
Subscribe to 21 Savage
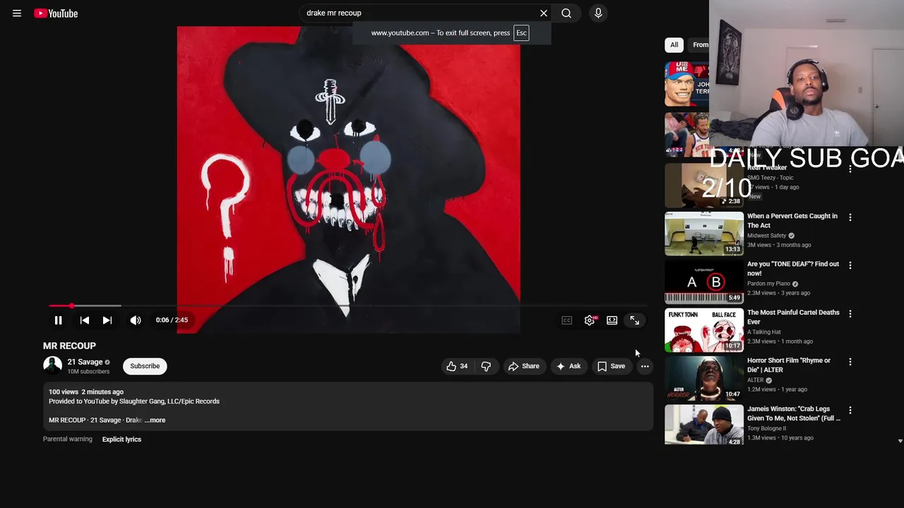click(145, 366)
